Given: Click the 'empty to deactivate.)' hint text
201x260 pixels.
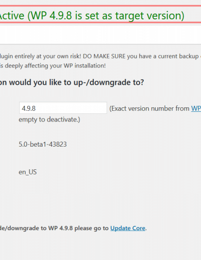Looking at the screenshot, I should (x=49, y=119).
